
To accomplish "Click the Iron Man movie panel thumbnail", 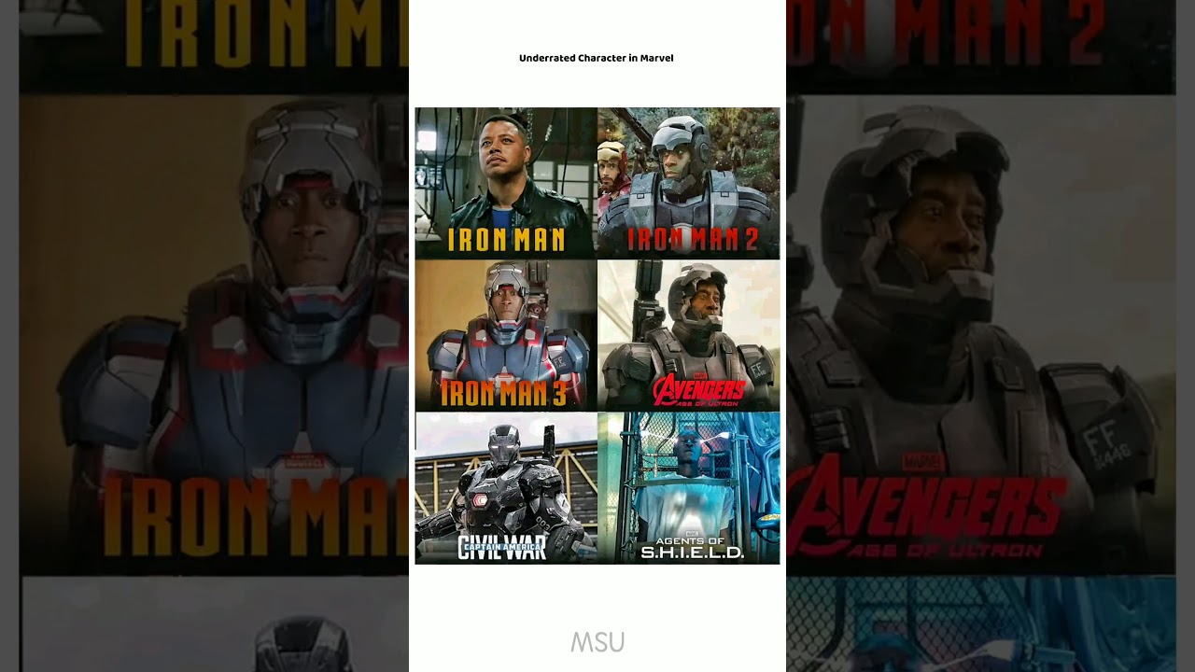I will pos(506,183).
